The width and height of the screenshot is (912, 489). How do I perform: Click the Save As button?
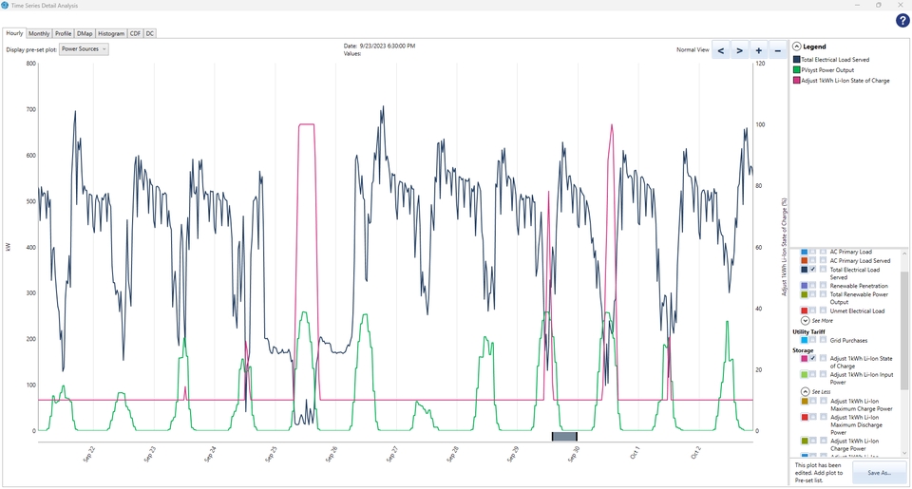[880, 473]
